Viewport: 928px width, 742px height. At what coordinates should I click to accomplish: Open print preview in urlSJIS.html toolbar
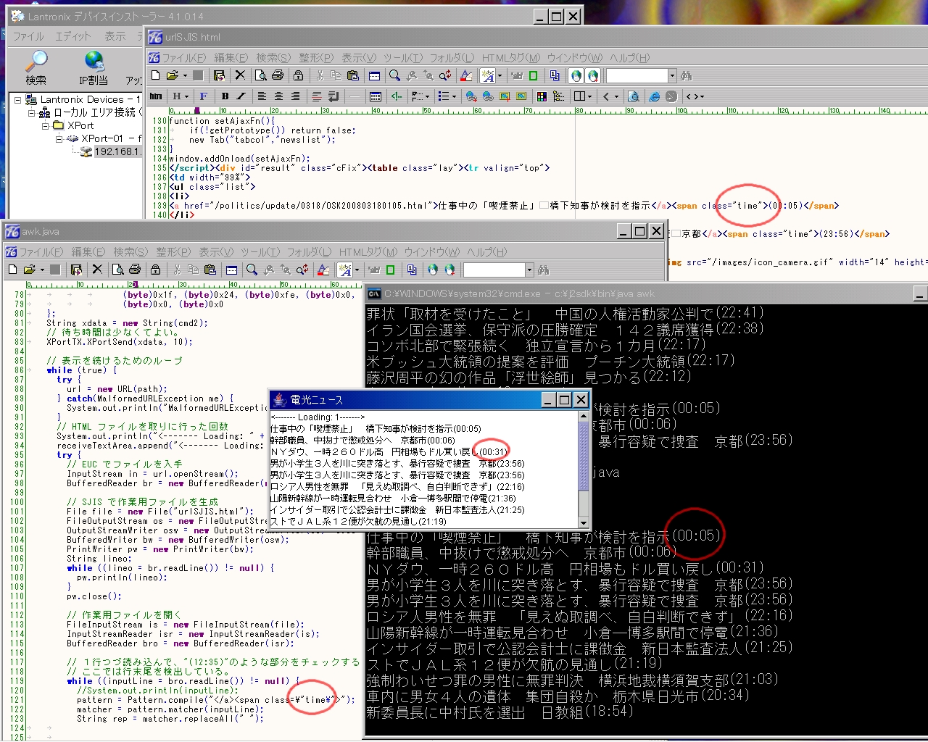pyautogui.click(x=261, y=75)
